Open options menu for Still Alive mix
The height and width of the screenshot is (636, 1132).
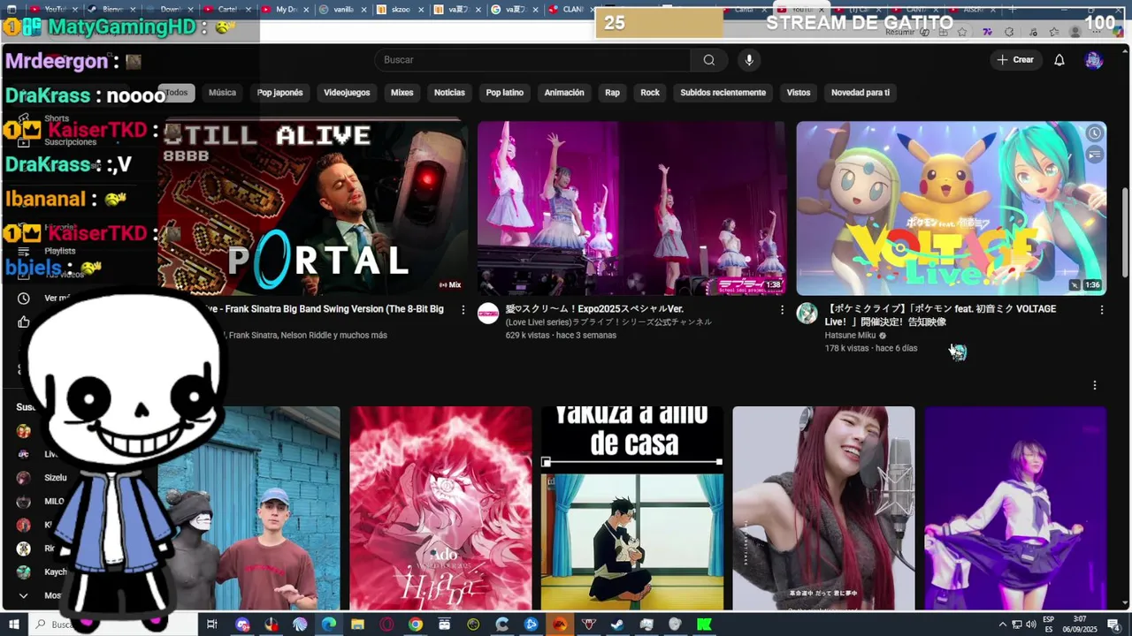[x=463, y=310]
